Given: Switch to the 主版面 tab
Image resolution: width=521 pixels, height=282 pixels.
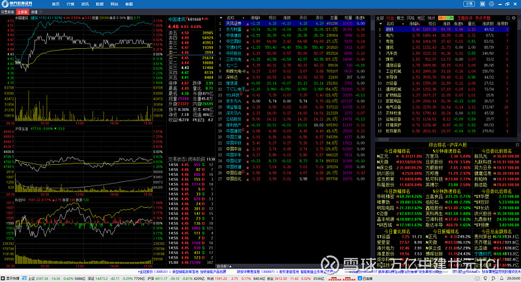Looking at the screenshot, I should (x=23, y=12).
